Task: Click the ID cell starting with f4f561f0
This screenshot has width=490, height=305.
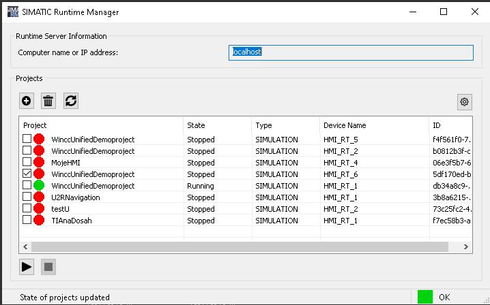Action: pos(452,140)
